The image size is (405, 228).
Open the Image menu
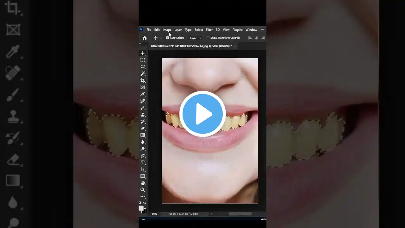pyautogui.click(x=167, y=29)
